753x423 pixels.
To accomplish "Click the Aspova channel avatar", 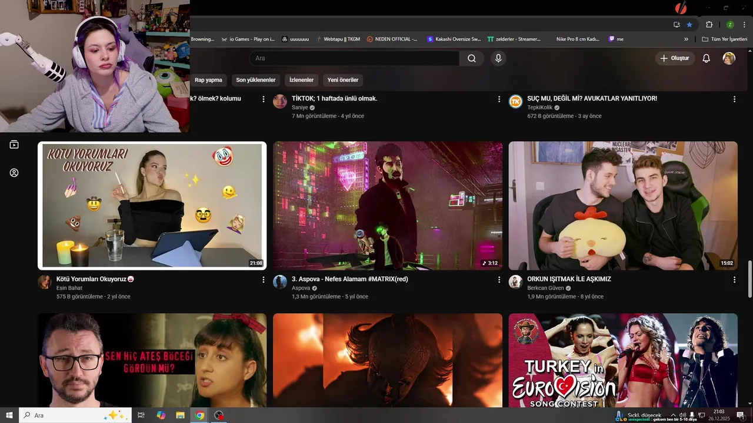I will [280, 281].
